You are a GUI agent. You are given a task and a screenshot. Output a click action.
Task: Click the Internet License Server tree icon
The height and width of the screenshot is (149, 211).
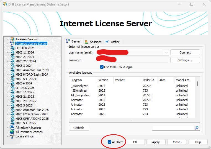tap(12, 43)
